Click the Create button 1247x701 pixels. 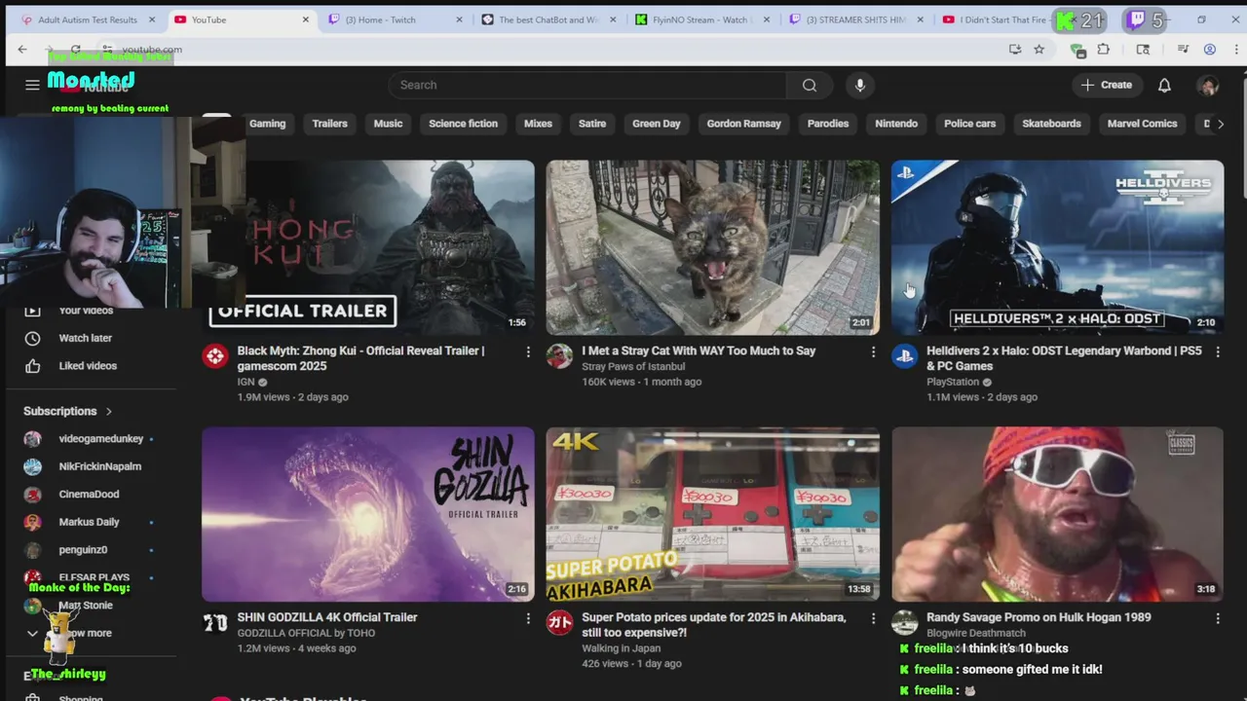tap(1107, 85)
